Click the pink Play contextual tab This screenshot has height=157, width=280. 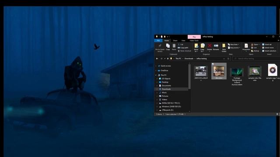pyautogui.click(x=194, y=37)
